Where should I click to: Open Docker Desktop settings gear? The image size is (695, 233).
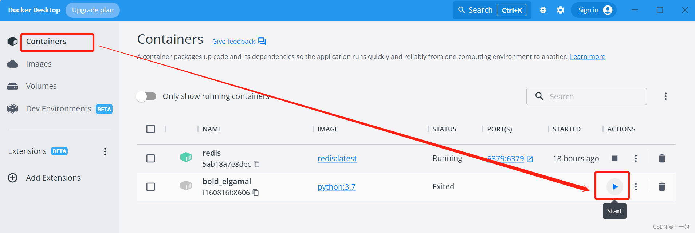click(561, 10)
